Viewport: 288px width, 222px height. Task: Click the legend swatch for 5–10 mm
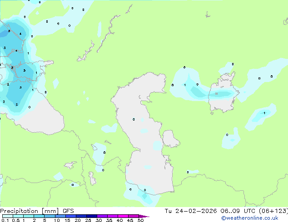[x=50, y=216]
